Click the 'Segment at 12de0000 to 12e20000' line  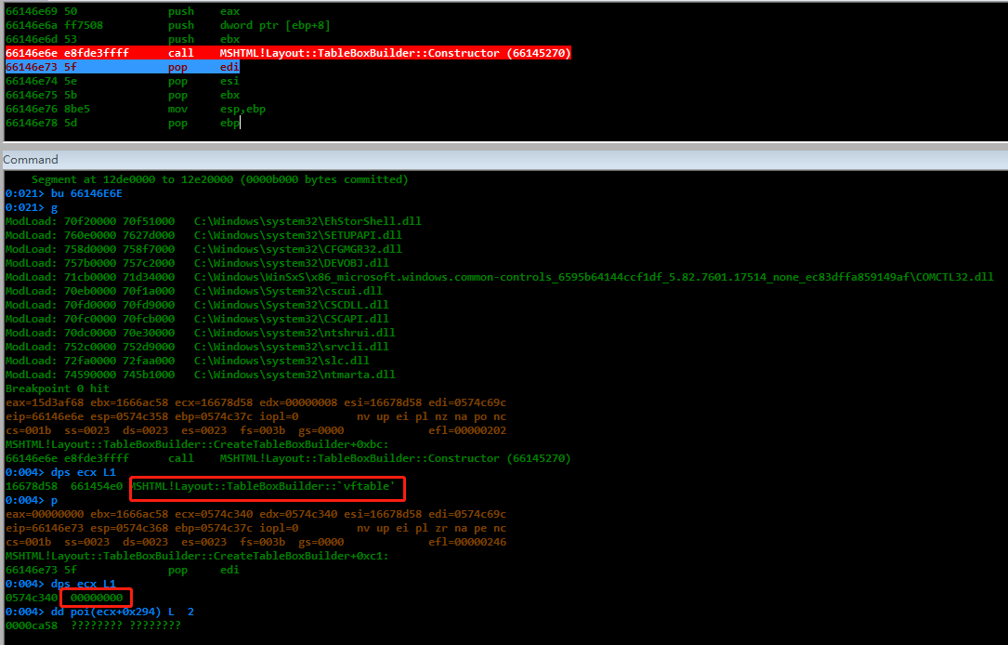[x=220, y=179]
